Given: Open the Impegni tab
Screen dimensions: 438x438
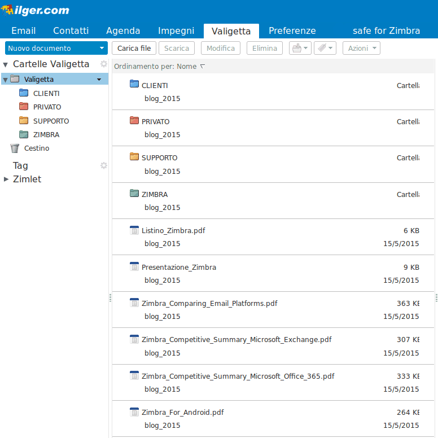Looking at the screenshot, I should (176, 30).
